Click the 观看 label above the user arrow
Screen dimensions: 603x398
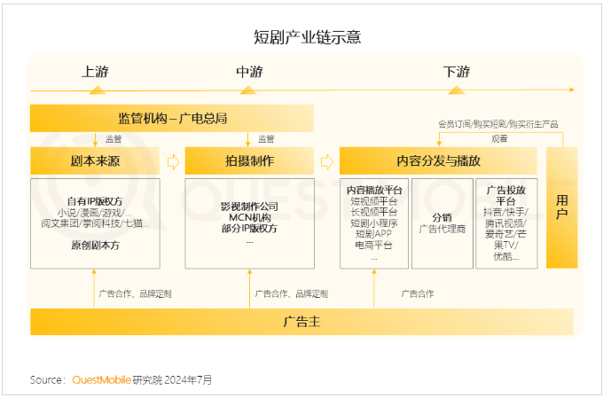click(x=500, y=138)
